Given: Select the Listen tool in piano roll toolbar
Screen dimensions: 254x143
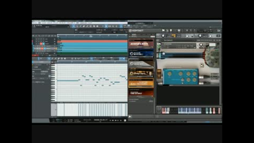Looking at the screenshot, I should point(65,59).
